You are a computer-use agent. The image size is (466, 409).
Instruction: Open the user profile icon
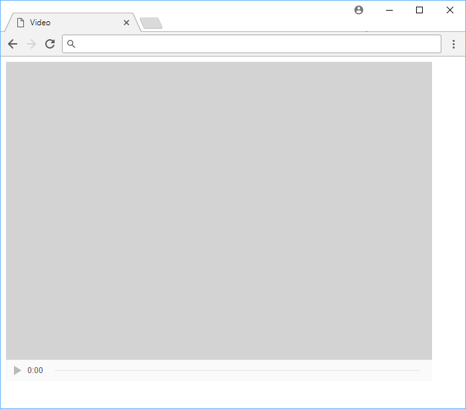tap(359, 10)
